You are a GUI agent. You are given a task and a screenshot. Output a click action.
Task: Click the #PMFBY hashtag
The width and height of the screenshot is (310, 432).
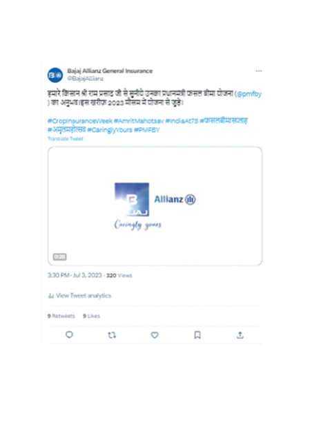click(147, 130)
